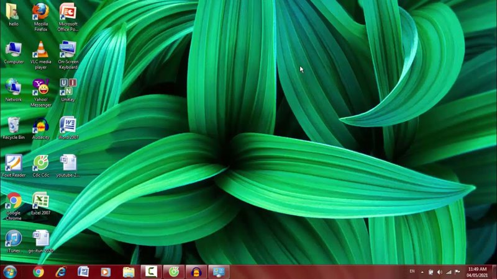
Task: Select the Microsoft Office PowerPoint desktop shortcut
Action: coord(68,17)
